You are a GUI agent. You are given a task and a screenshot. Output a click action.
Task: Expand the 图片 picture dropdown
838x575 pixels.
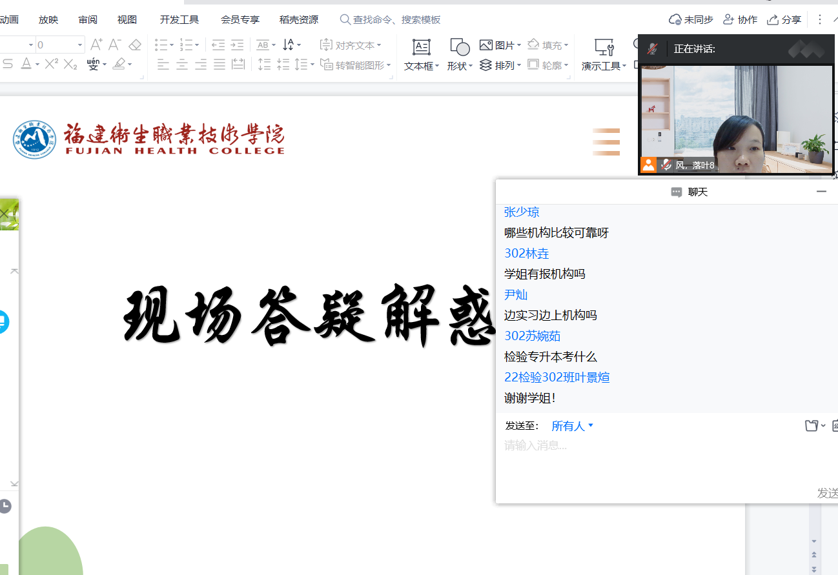pos(518,45)
